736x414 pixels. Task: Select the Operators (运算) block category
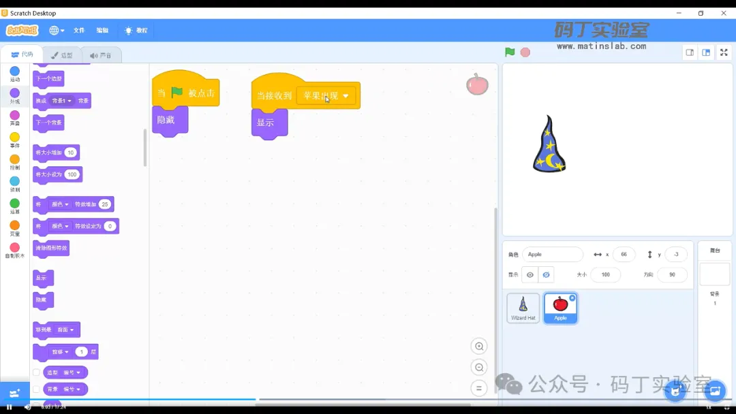(14, 206)
